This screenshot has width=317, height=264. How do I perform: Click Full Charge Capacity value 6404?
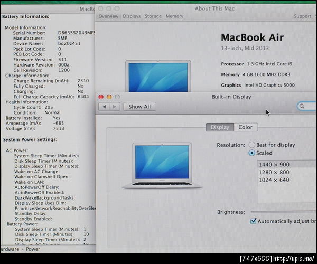point(83,97)
